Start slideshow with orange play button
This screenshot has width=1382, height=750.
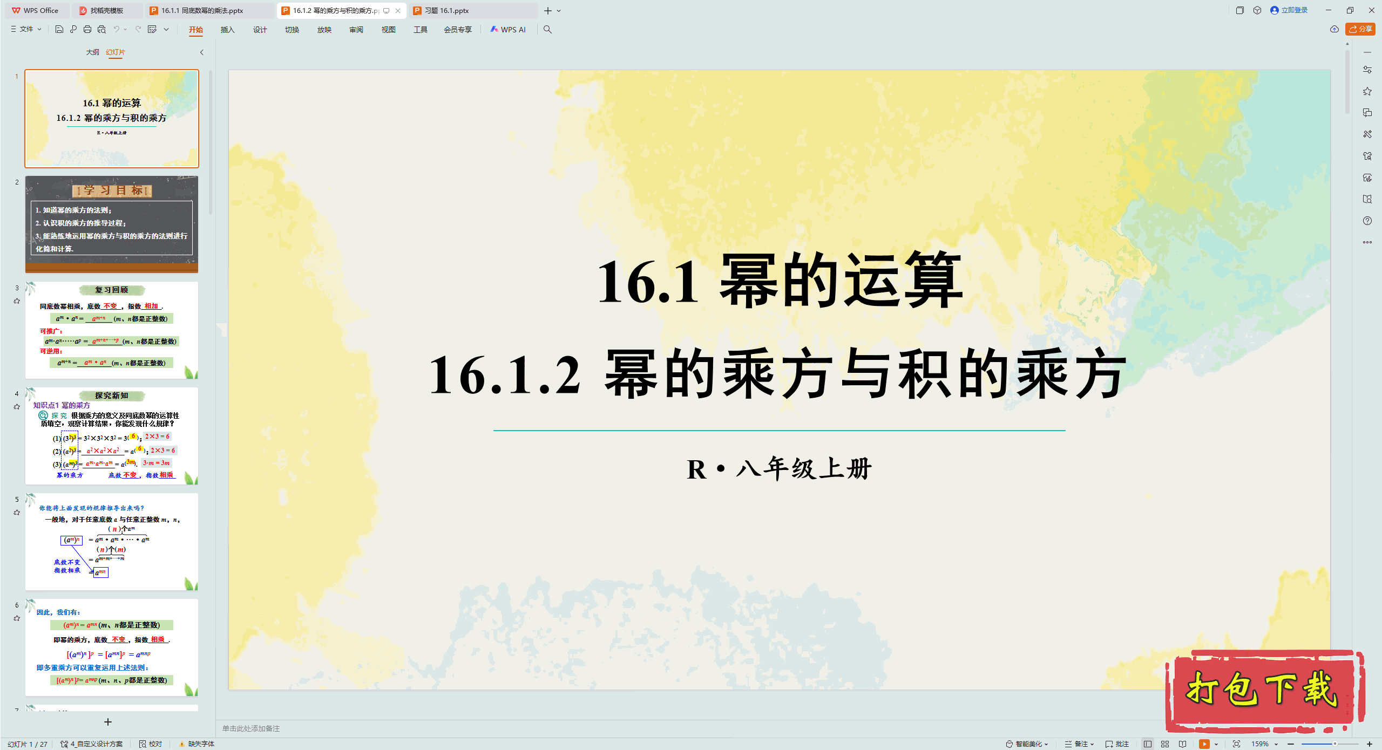pyautogui.click(x=1204, y=744)
